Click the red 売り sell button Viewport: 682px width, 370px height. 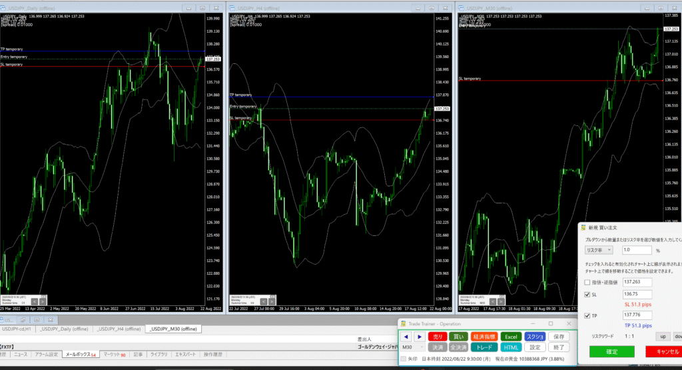pos(438,337)
